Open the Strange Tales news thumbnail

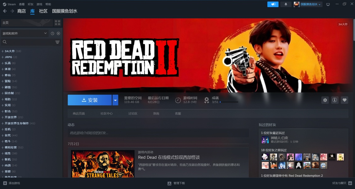(103, 164)
